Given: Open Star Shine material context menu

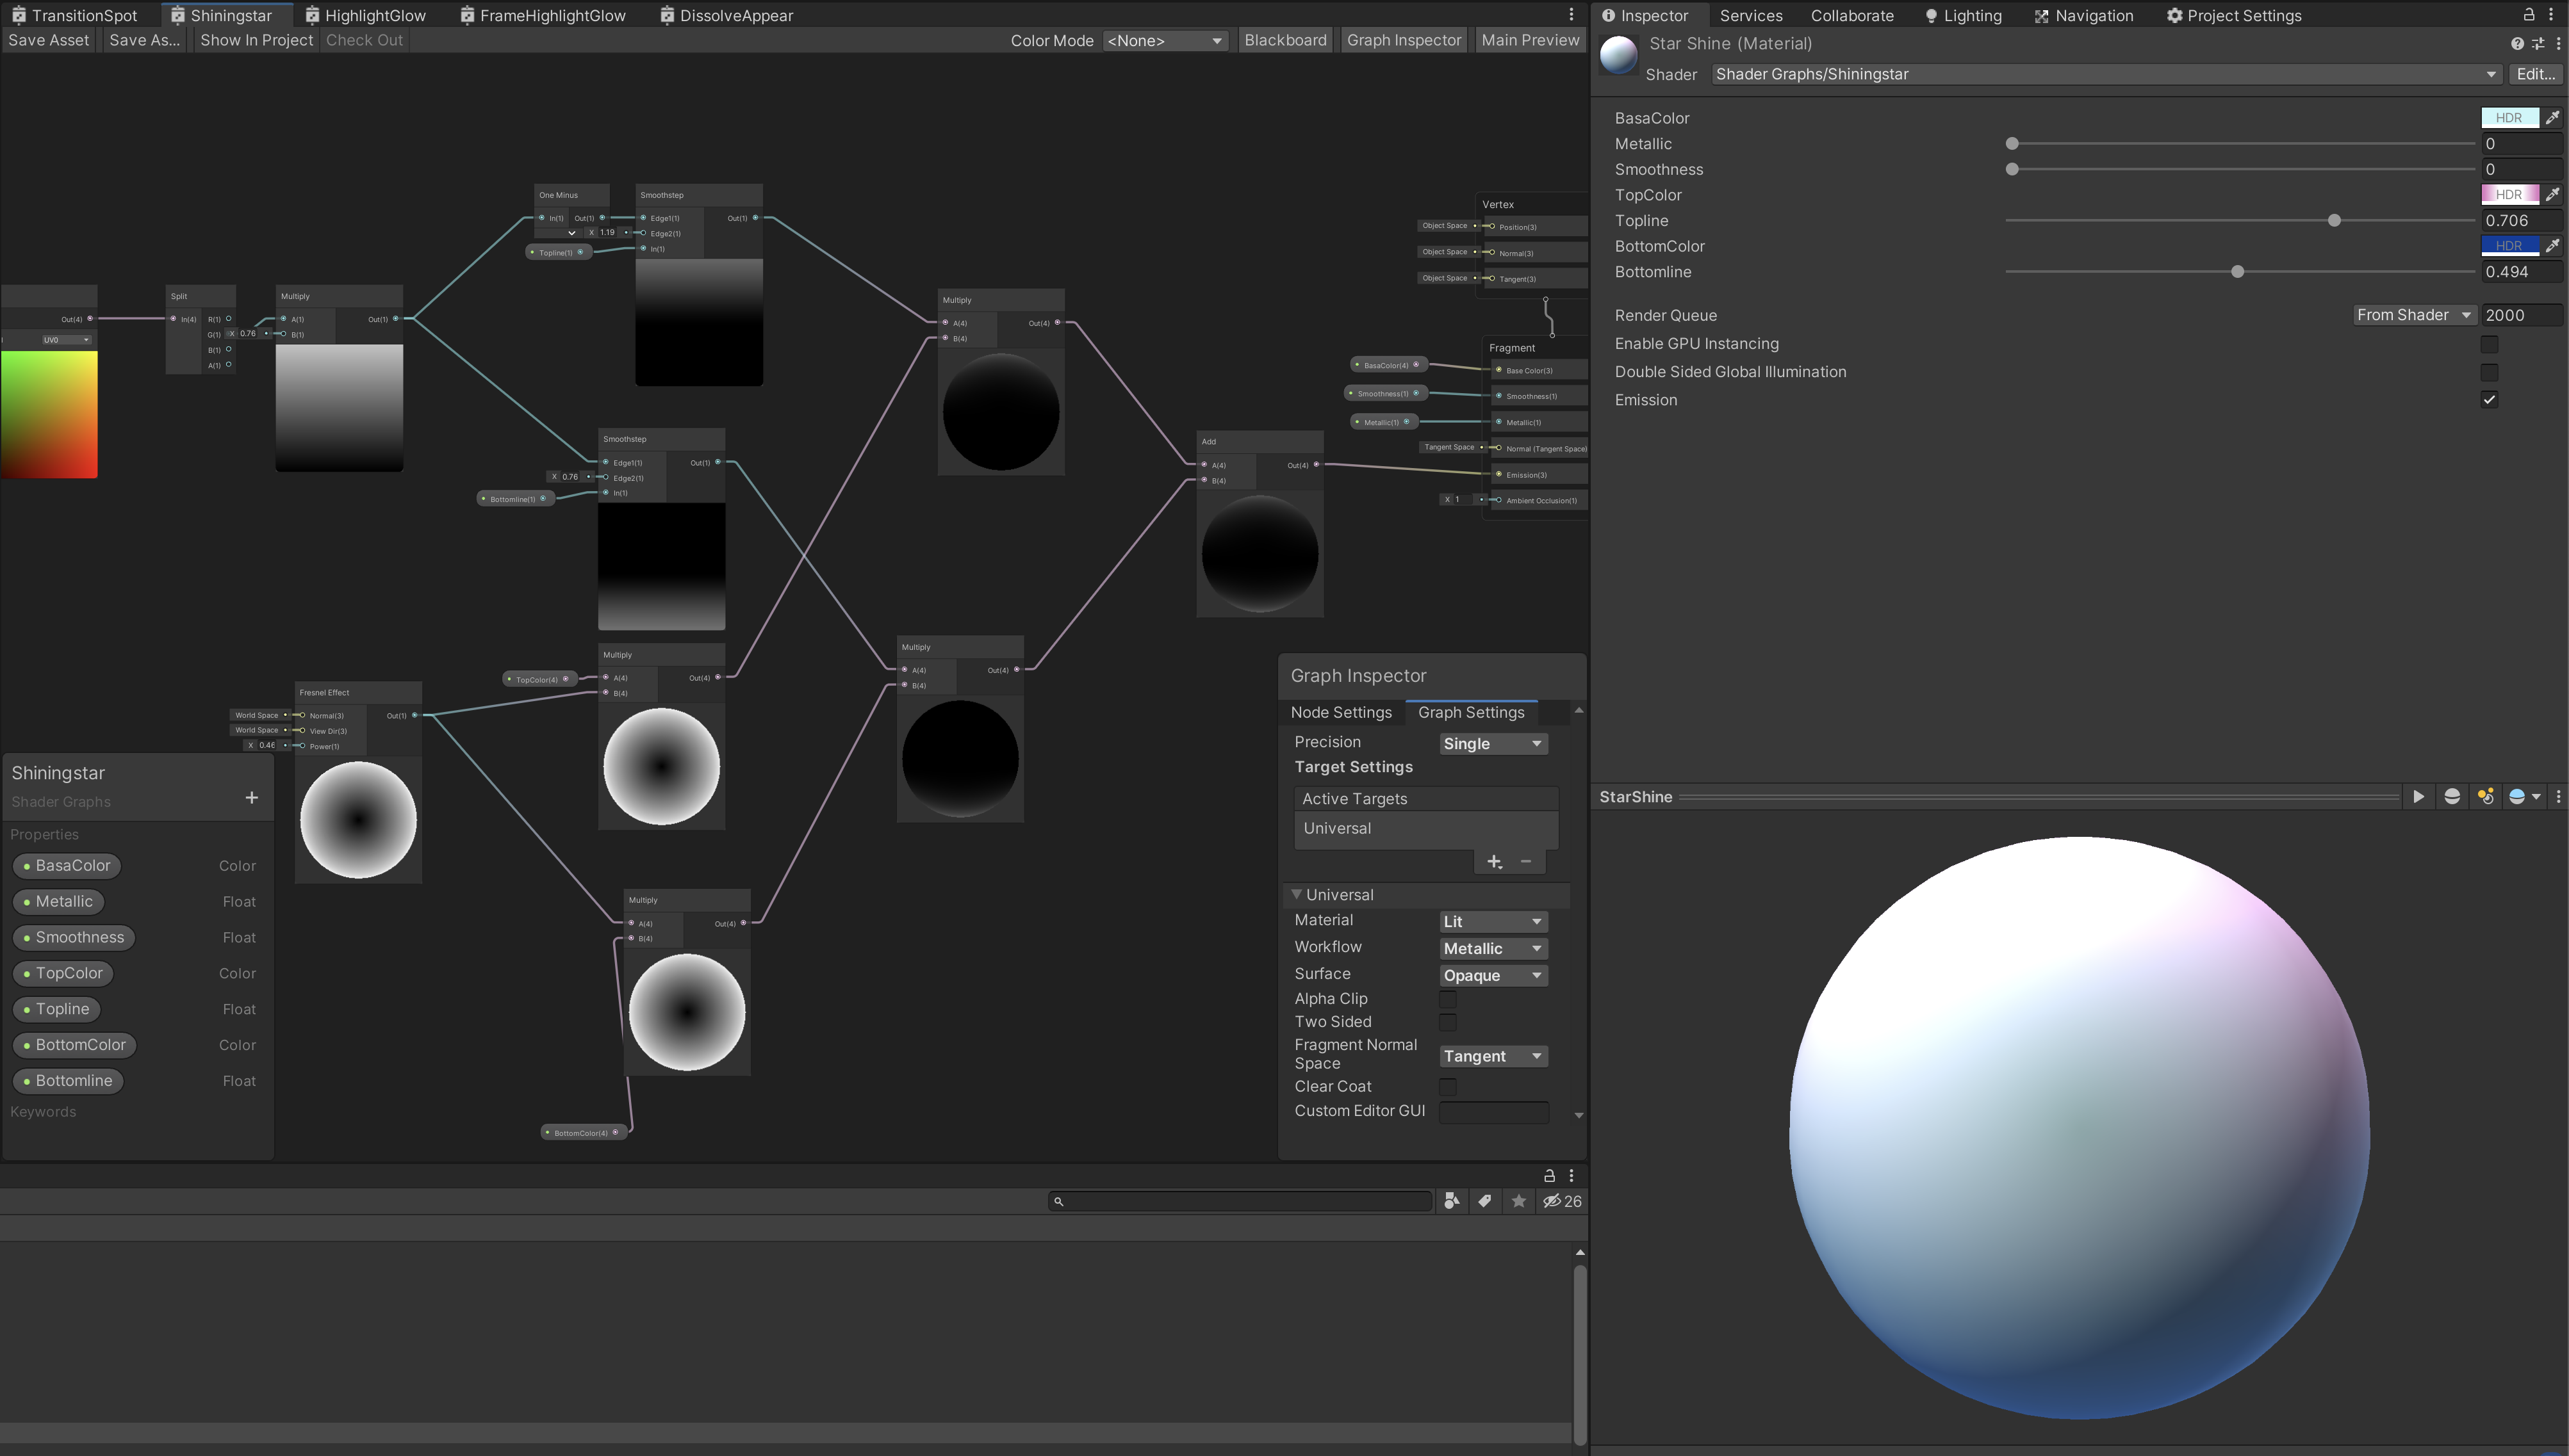Looking at the screenshot, I should coord(2558,44).
